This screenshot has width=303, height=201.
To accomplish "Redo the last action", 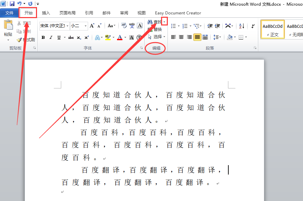I will [x=30, y=4].
